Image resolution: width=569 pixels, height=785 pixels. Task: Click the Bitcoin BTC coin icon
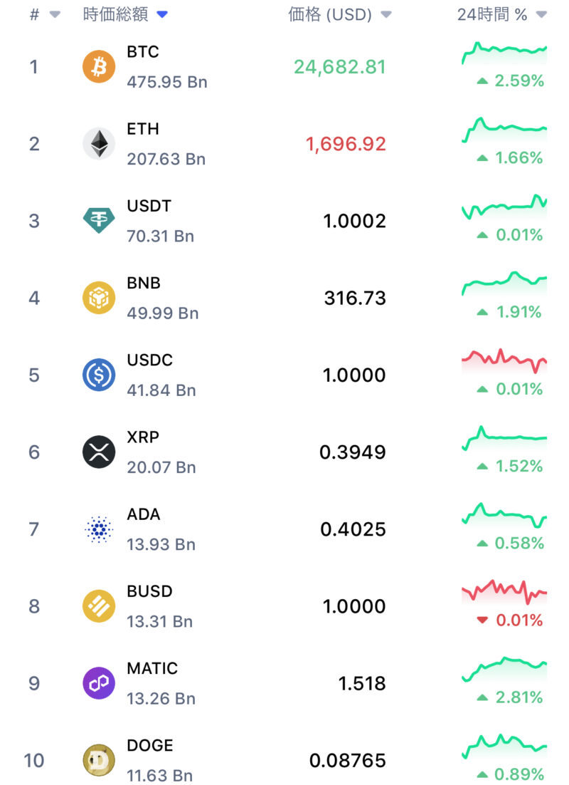tap(99, 67)
